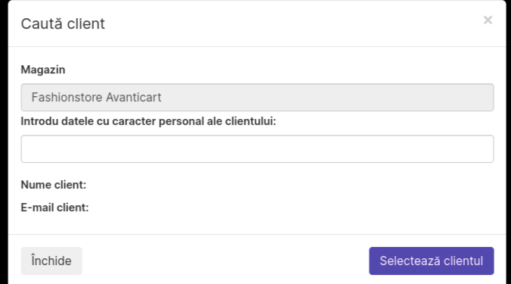Viewport: 511px width, 284px height.
Task: Click the E-mail client label
Action: click(55, 208)
